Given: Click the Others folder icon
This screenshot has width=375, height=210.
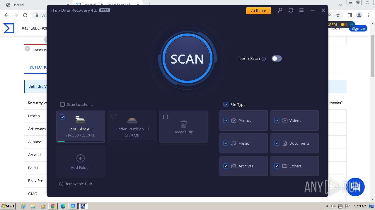Looking at the screenshot, I should (x=285, y=166).
